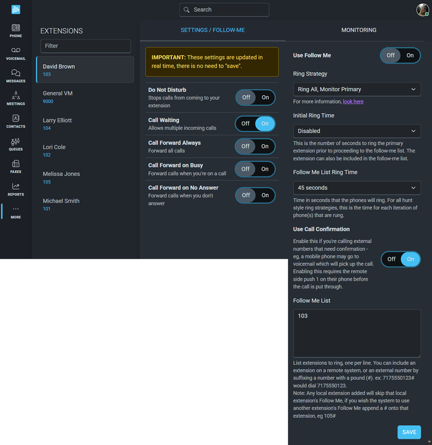The image size is (432, 445).
Task: Go to Messages in left sidebar
Action: pos(16,76)
